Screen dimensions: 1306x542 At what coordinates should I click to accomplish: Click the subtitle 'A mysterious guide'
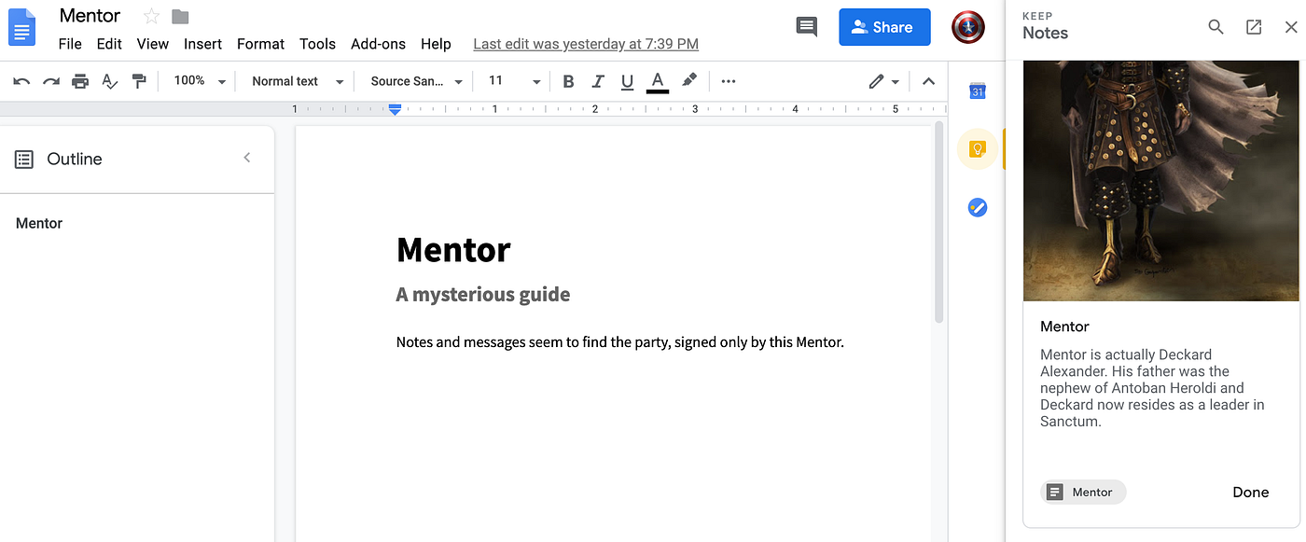click(483, 295)
